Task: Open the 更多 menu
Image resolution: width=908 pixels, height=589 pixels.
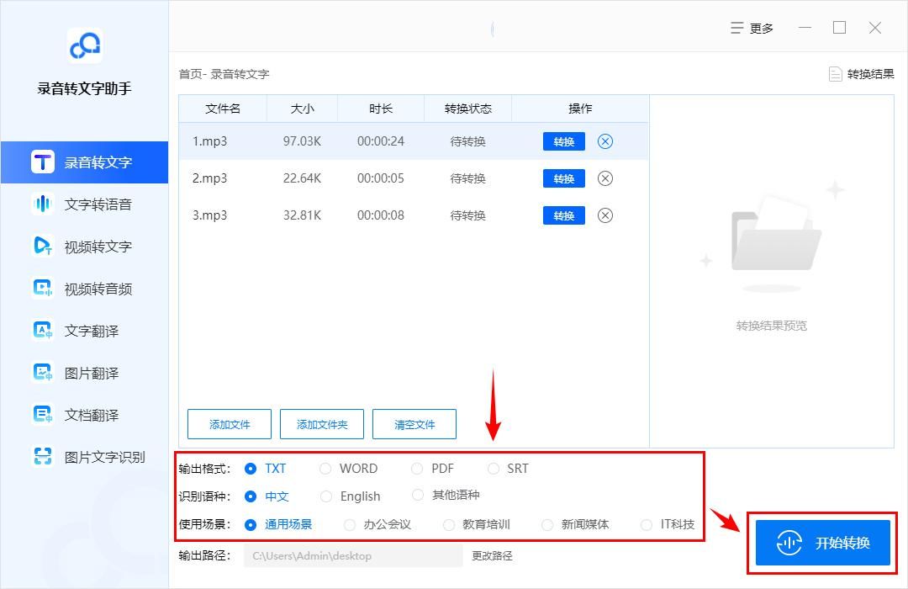Action: point(752,28)
